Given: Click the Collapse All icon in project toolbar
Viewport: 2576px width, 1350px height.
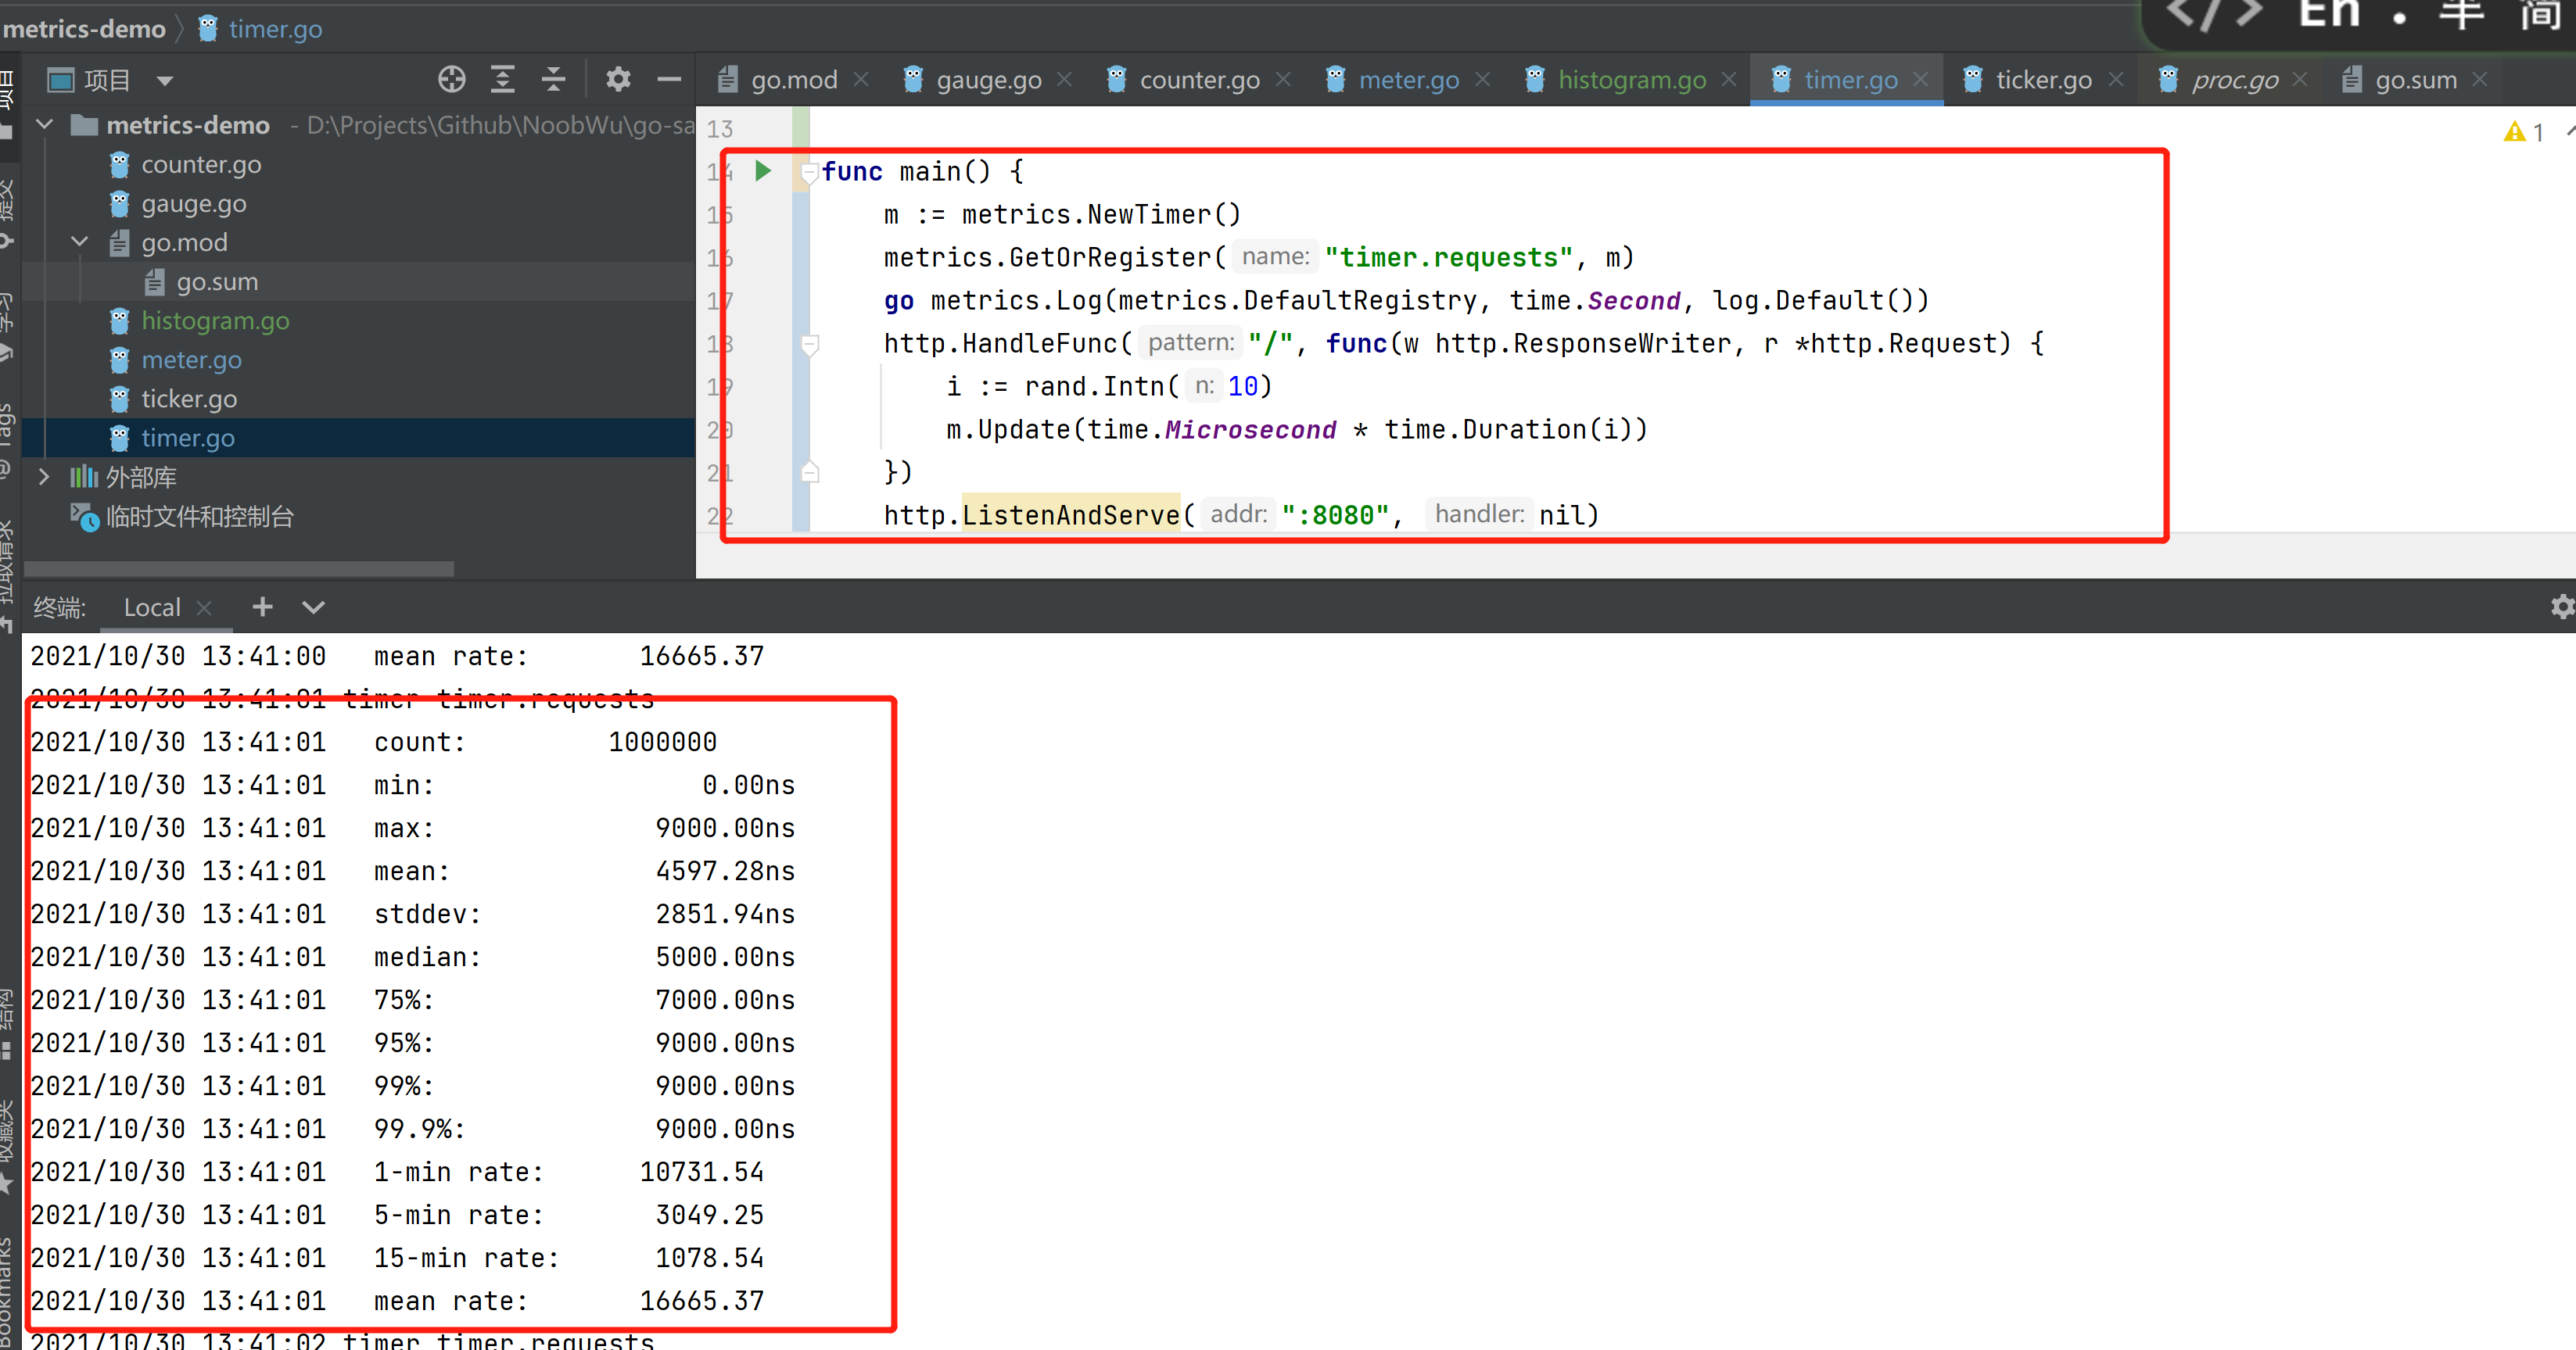Looking at the screenshot, I should [554, 79].
